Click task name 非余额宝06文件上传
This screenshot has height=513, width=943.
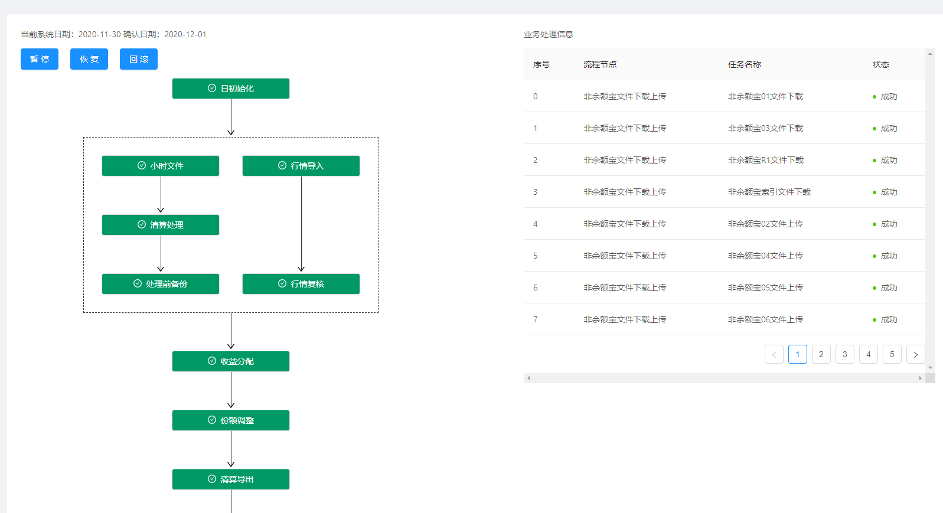point(765,319)
